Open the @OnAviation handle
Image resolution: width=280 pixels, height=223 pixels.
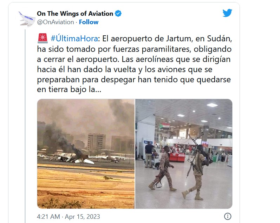tap(56, 22)
